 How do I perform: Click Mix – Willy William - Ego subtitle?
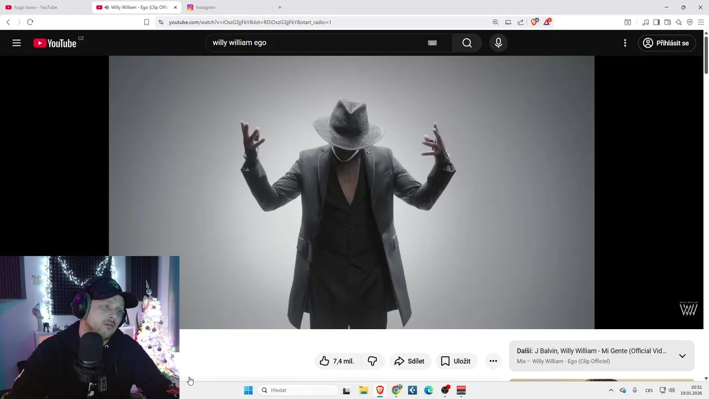(x=563, y=361)
